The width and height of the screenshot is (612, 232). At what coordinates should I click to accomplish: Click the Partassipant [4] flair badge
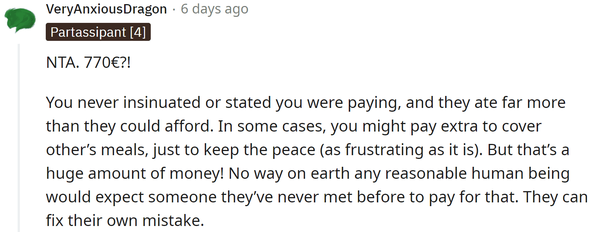pos(98,32)
